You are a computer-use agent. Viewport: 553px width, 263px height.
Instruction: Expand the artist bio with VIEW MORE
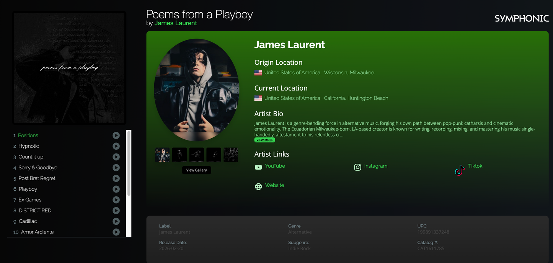click(x=264, y=140)
